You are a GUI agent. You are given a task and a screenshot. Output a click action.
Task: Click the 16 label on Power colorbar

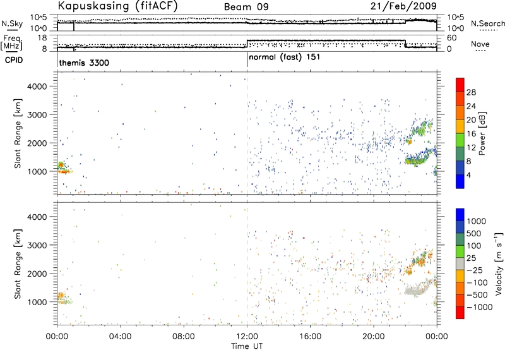pos(471,134)
